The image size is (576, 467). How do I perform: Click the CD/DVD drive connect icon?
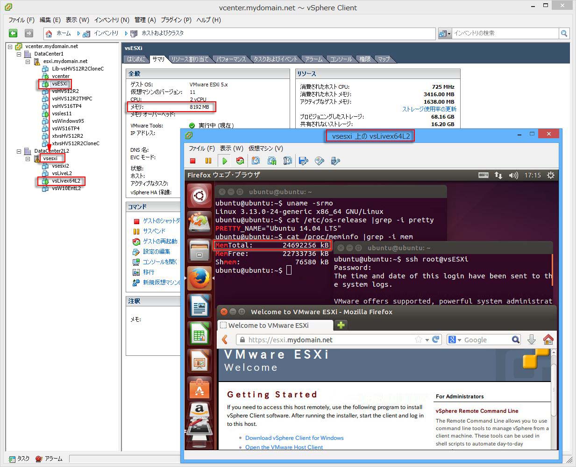(320, 161)
